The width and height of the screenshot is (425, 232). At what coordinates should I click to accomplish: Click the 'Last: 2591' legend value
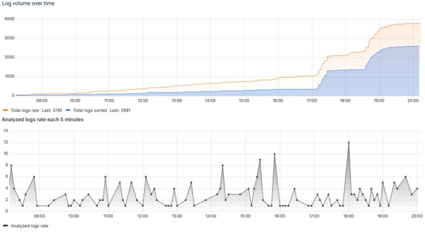pyautogui.click(x=117, y=111)
